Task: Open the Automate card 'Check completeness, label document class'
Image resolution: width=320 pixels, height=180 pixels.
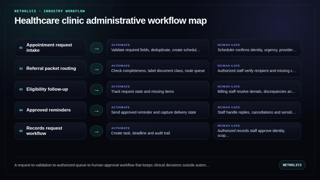Action: coord(158,69)
